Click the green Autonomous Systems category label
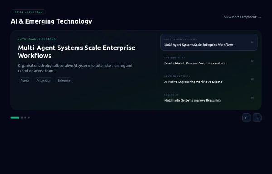Viewport: 272px width, 174px height. click(37, 39)
